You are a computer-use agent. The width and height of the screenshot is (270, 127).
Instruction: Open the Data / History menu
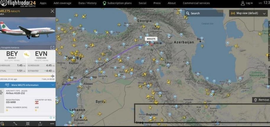pyautogui.click(x=88, y=3)
